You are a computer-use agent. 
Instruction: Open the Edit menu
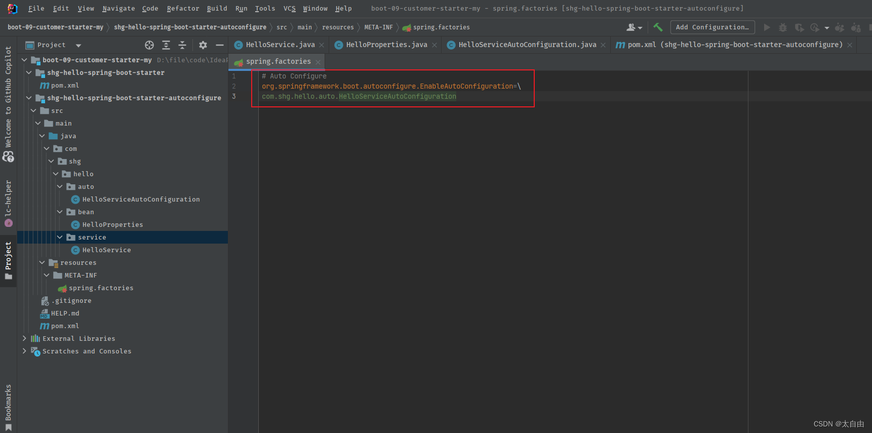pos(61,9)
